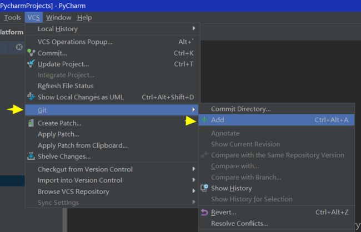
Task: Click the Commit checkmark icon
Action: [31, 53]
